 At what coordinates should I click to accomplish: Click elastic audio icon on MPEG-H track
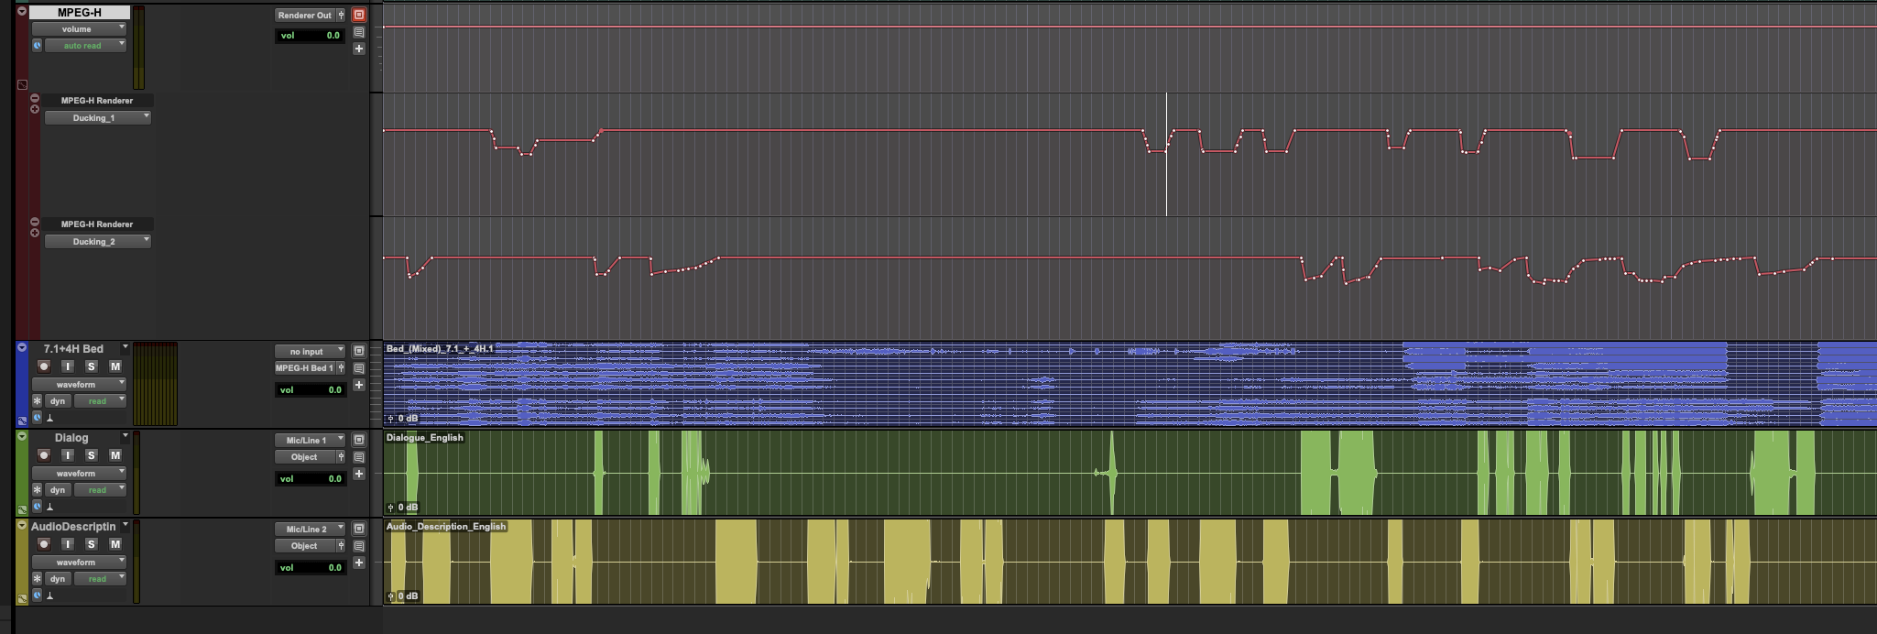click(22, 84)
